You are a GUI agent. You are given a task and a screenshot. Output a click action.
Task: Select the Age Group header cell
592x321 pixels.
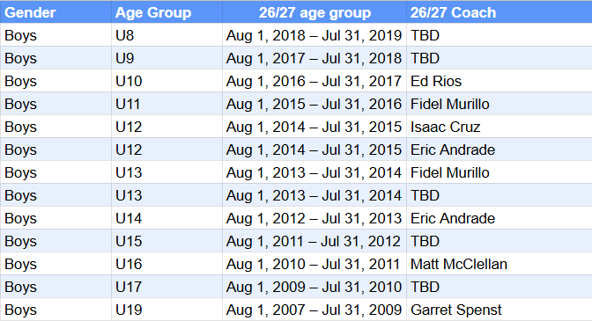click(x=166, y=12)
